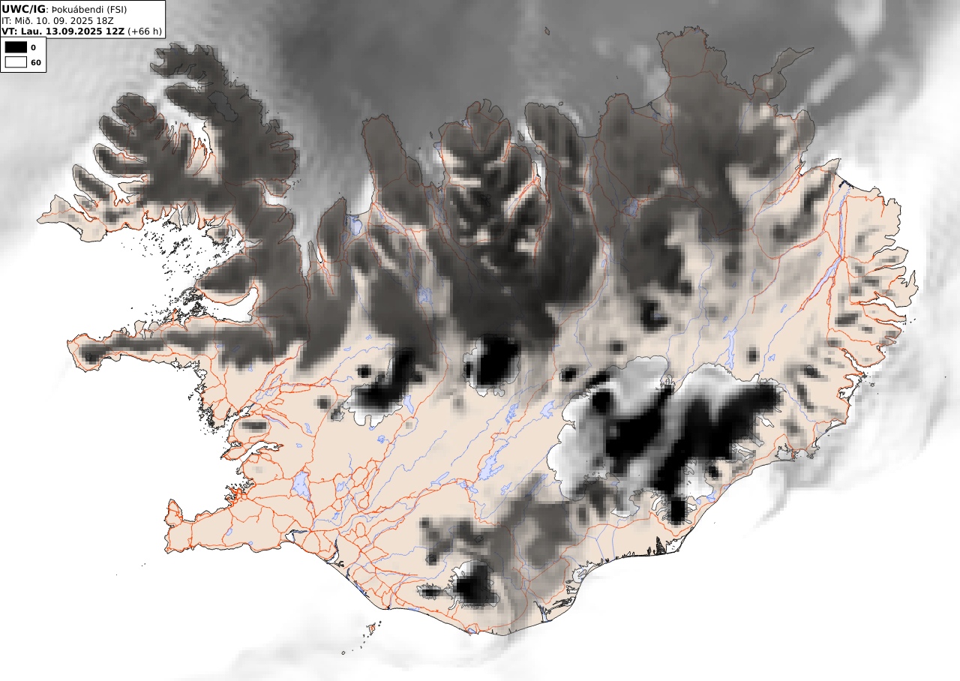Click the legend label '60'
Image resolution: width=960 pixels, height=681 pixels.
coord(35,63)
